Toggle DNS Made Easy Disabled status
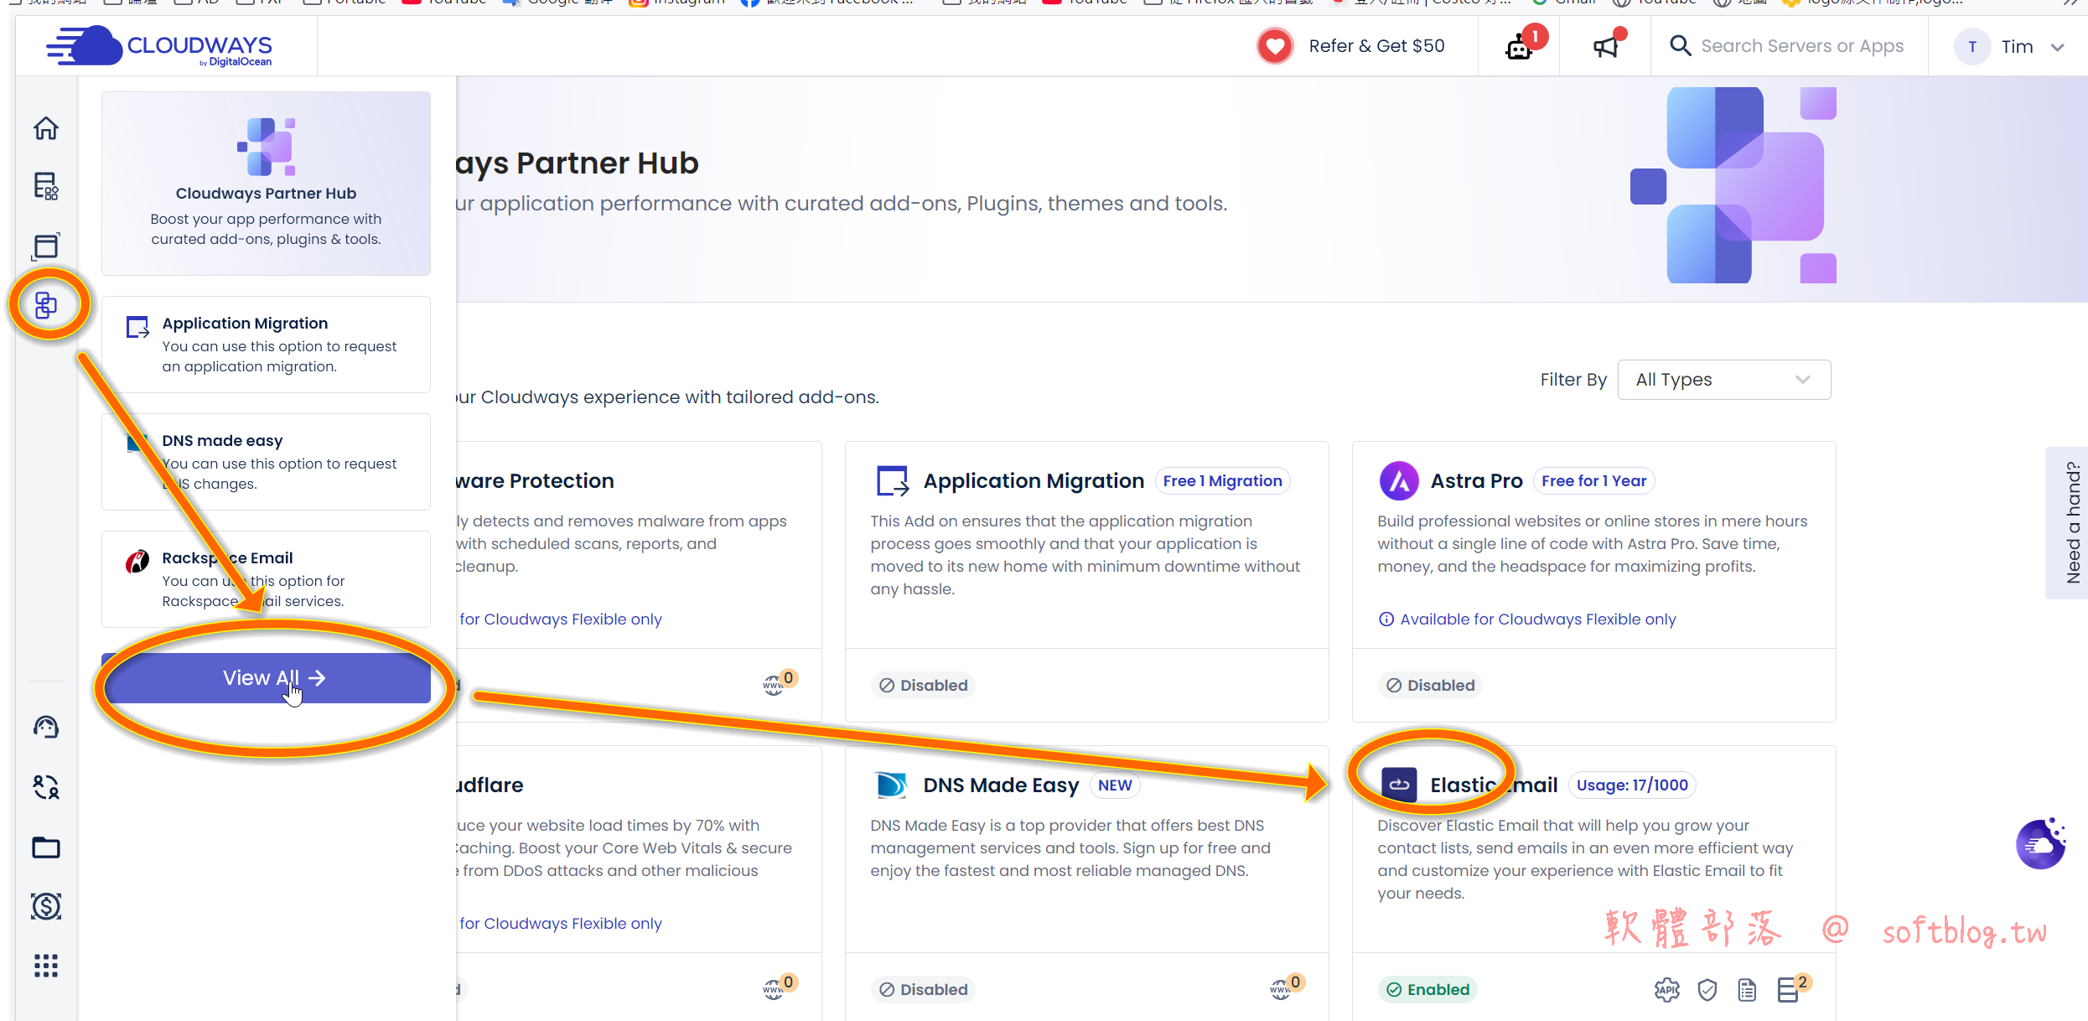The image size is (2088, 1021). coord(923,990)
